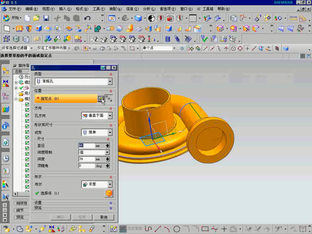
Task: Click the Part navigator sidebar icon
Action: 5,97
